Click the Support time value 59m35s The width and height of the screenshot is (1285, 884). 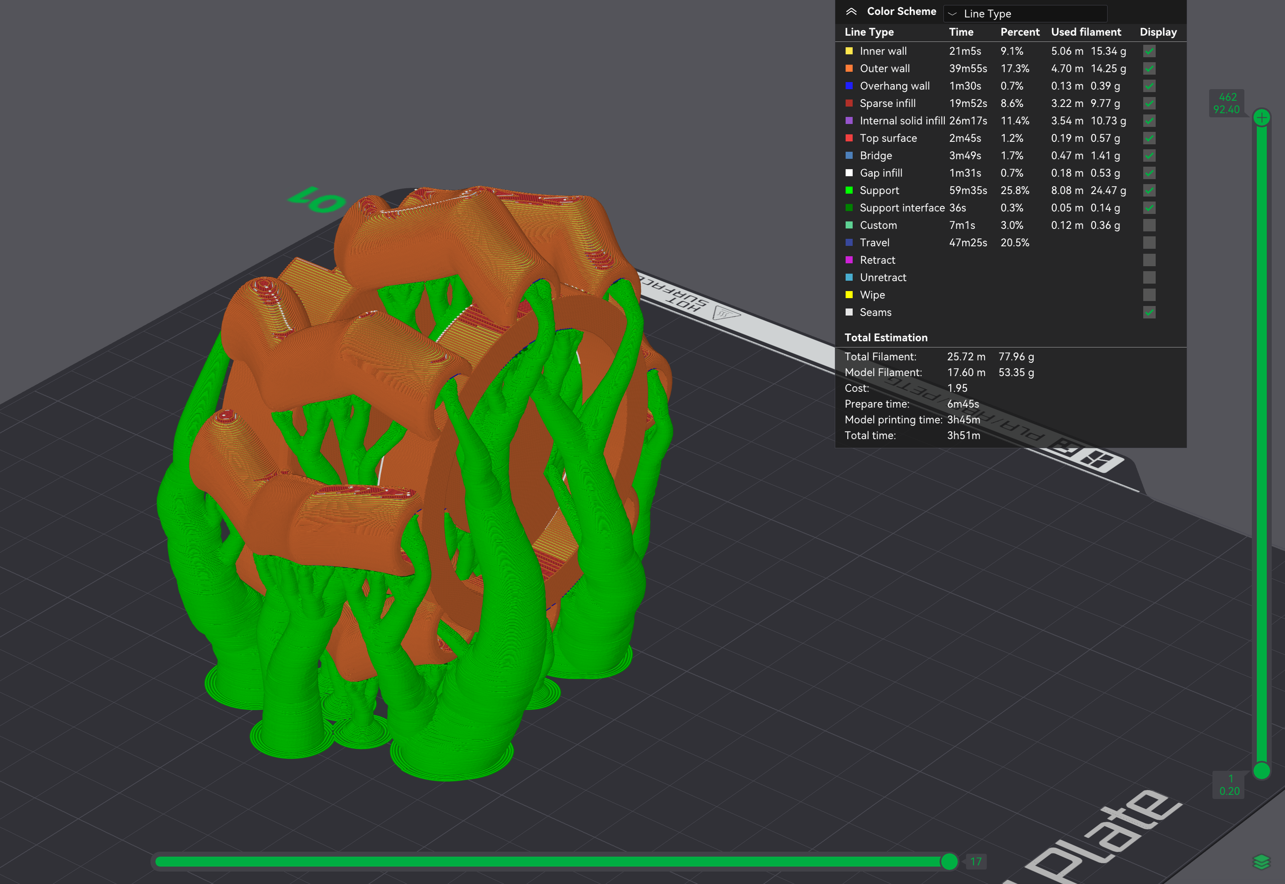[968, 191]
